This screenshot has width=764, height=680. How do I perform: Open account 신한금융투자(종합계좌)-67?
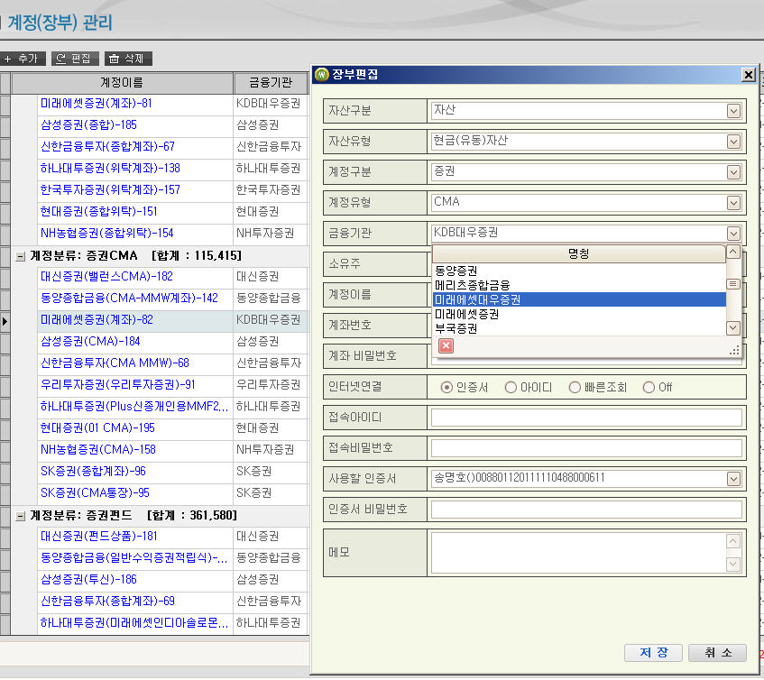click(107, 147)
